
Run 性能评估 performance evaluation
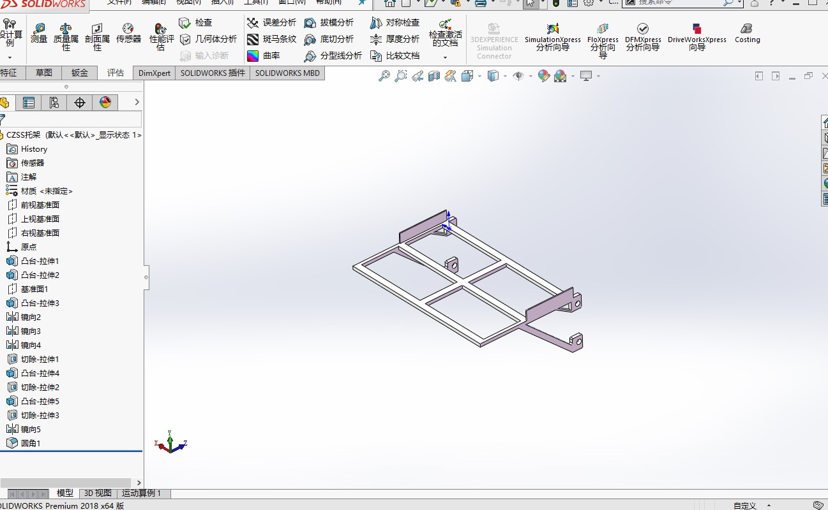tap(162, 37)
